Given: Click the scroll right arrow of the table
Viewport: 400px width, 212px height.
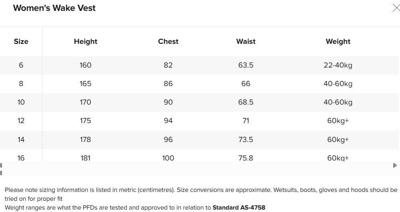Looking at the screenshot, I should [x=395, y=165].
